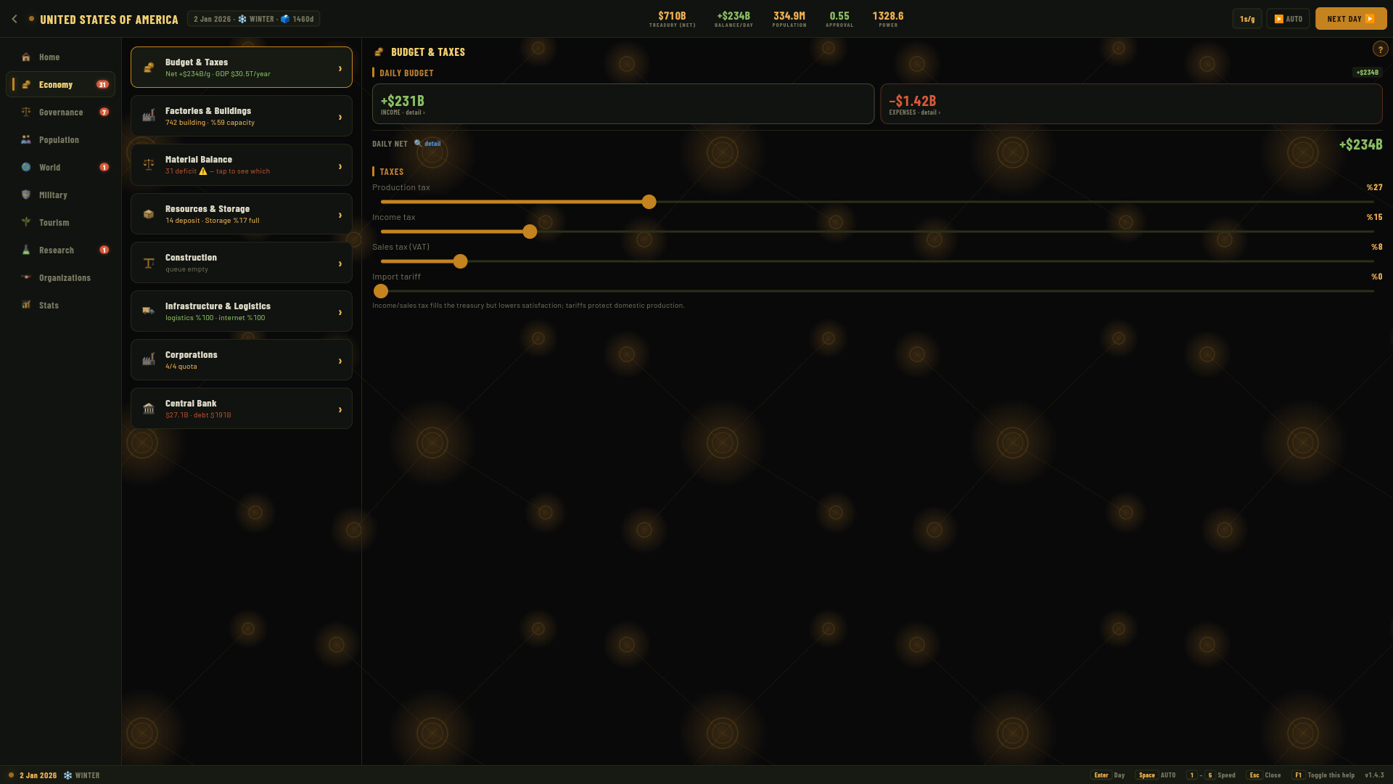
Task: Click the Treasury $710B stat
Action: 672,19
